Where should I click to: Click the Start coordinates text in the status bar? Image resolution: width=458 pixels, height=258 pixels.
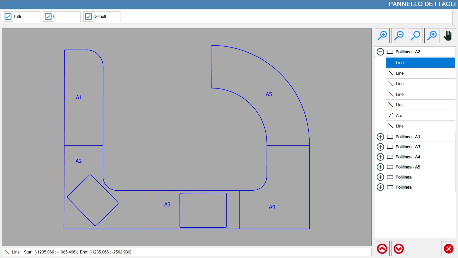(x=51, y=252)
